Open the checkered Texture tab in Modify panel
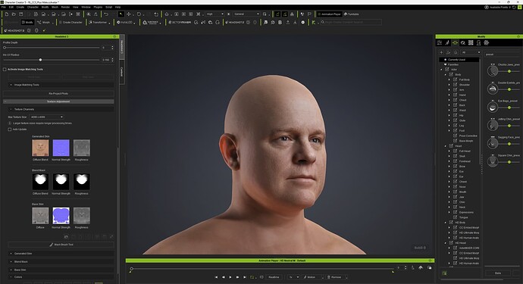 [x=471, y=42]
